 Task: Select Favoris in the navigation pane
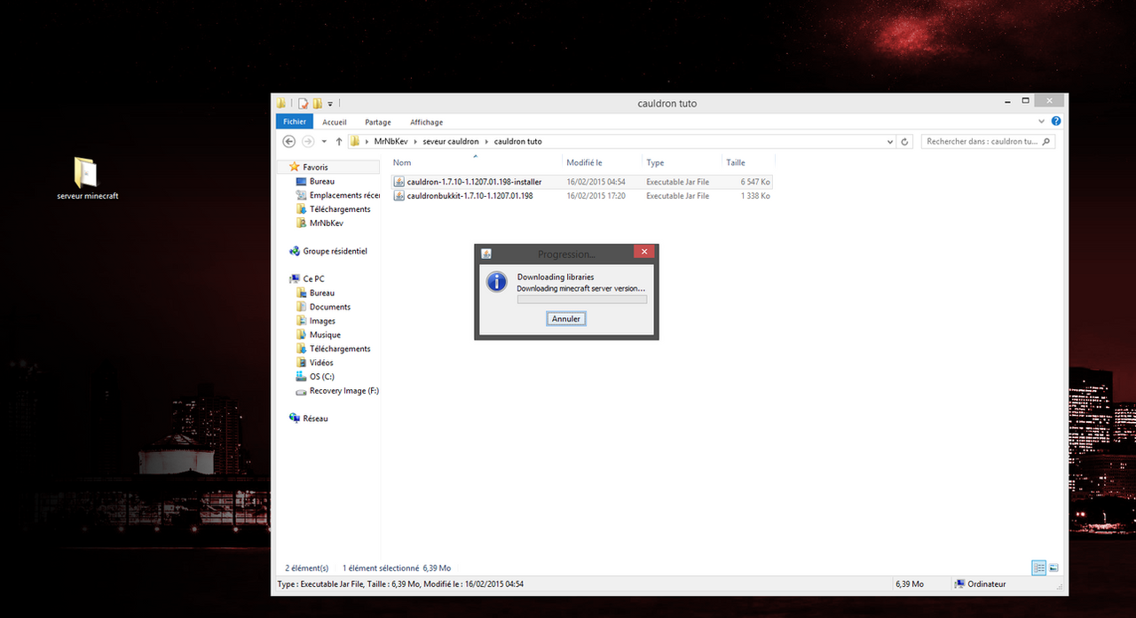coord(315,167)
